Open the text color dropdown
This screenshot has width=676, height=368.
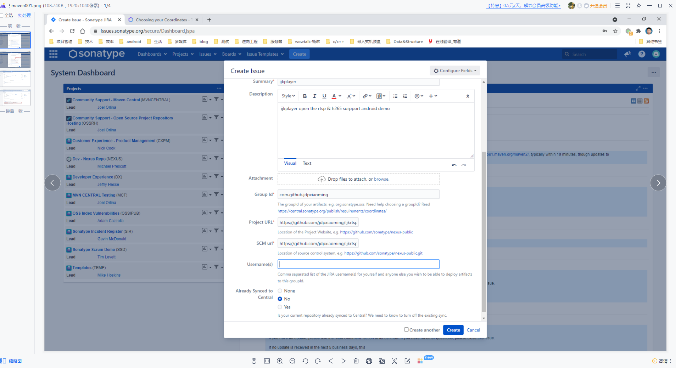(x=336, y=96)
